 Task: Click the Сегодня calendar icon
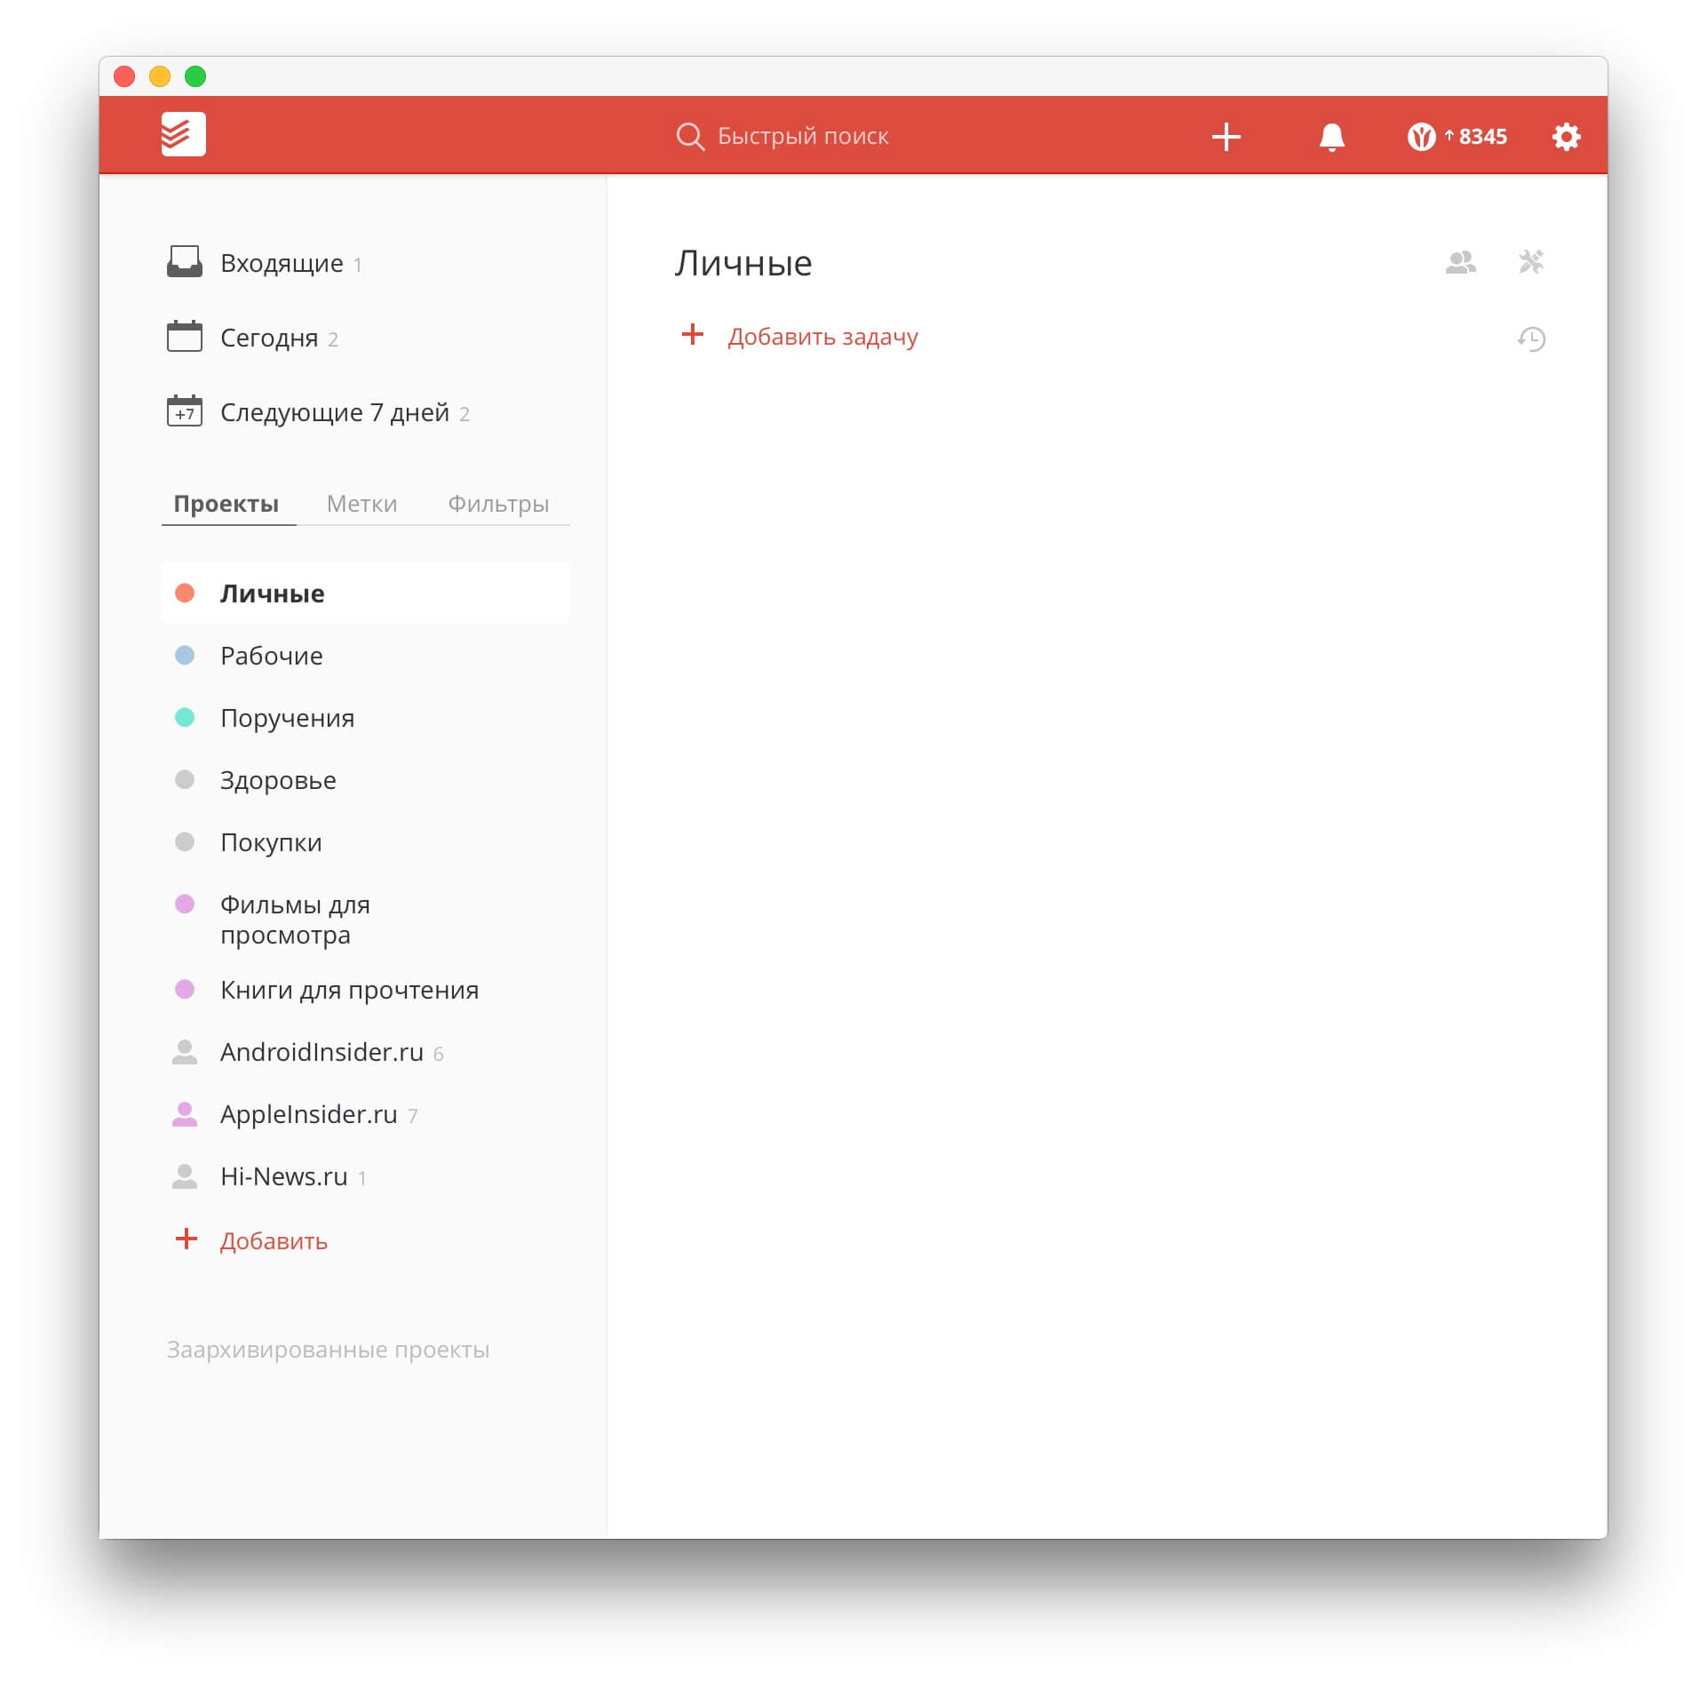coord(184,336)
